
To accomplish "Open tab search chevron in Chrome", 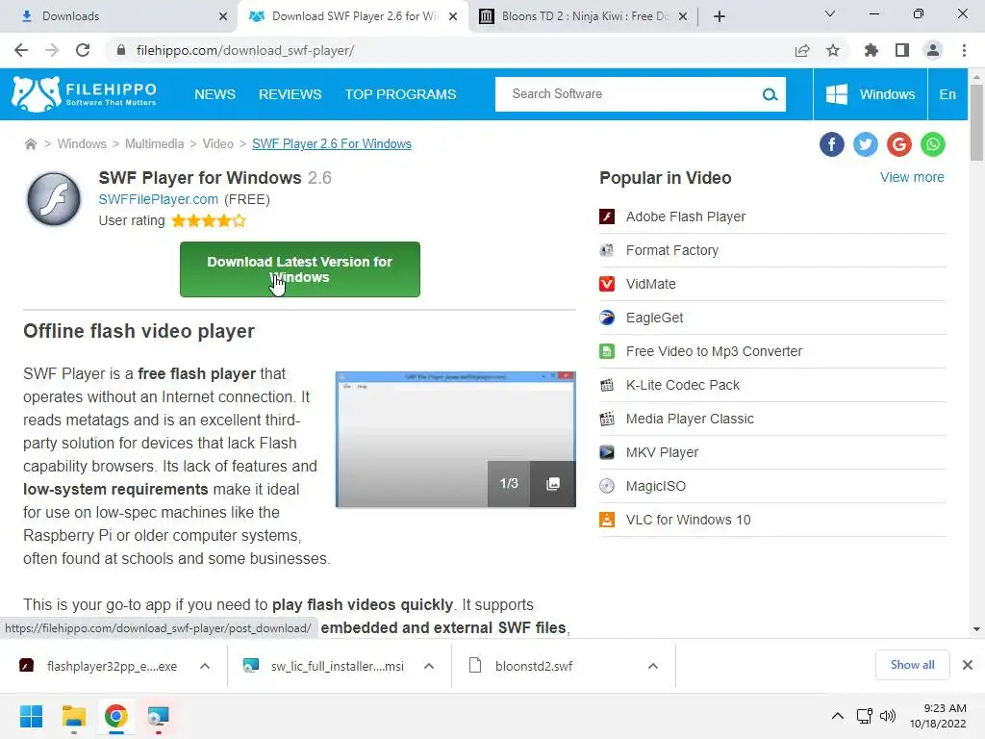I will click(830, 14).
